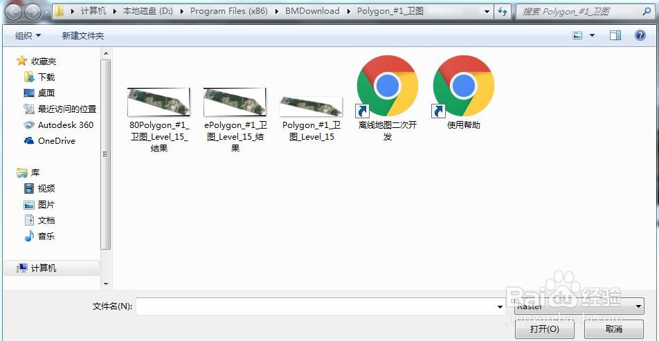Create a folder with 新建文件夹

pyautogui.click(x=83, y=36)
